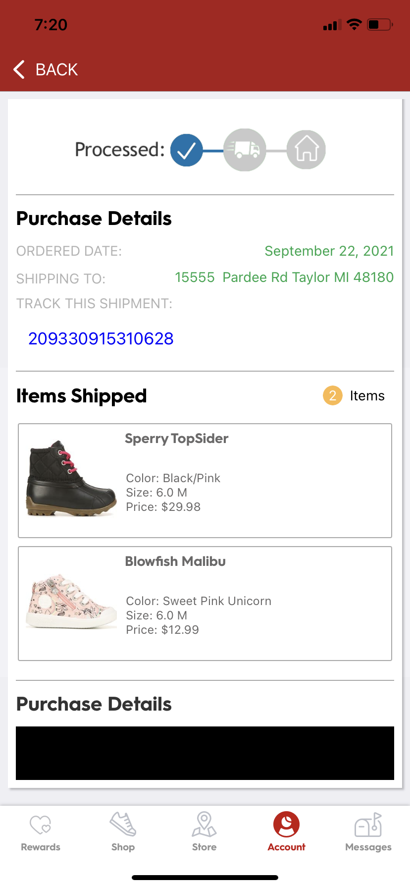Tap the gray delivery truck status icon
The height and width of the screenshot is (888, 410).
[x=245, y=150]
